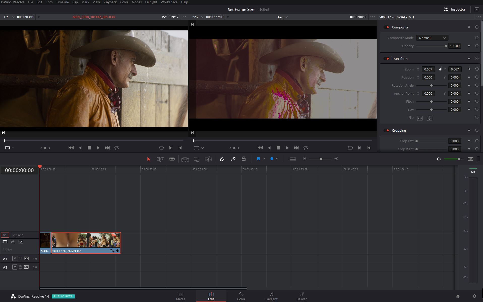Viewport: 483px width, 302px height.
Task: Go to the Media page
Action: (x=180, y=296)
